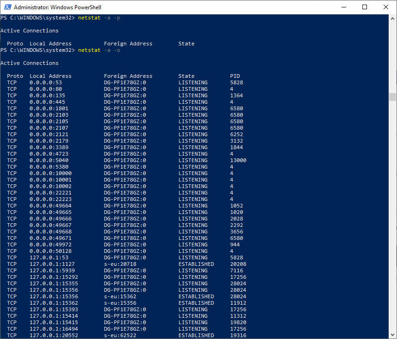
Task: Click the vertical scrollbar thumb
Action: (x=393, y=97)
